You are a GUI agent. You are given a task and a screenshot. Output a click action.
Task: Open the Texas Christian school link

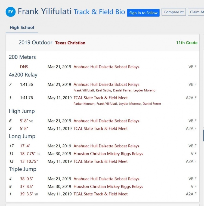coord(70,43)
